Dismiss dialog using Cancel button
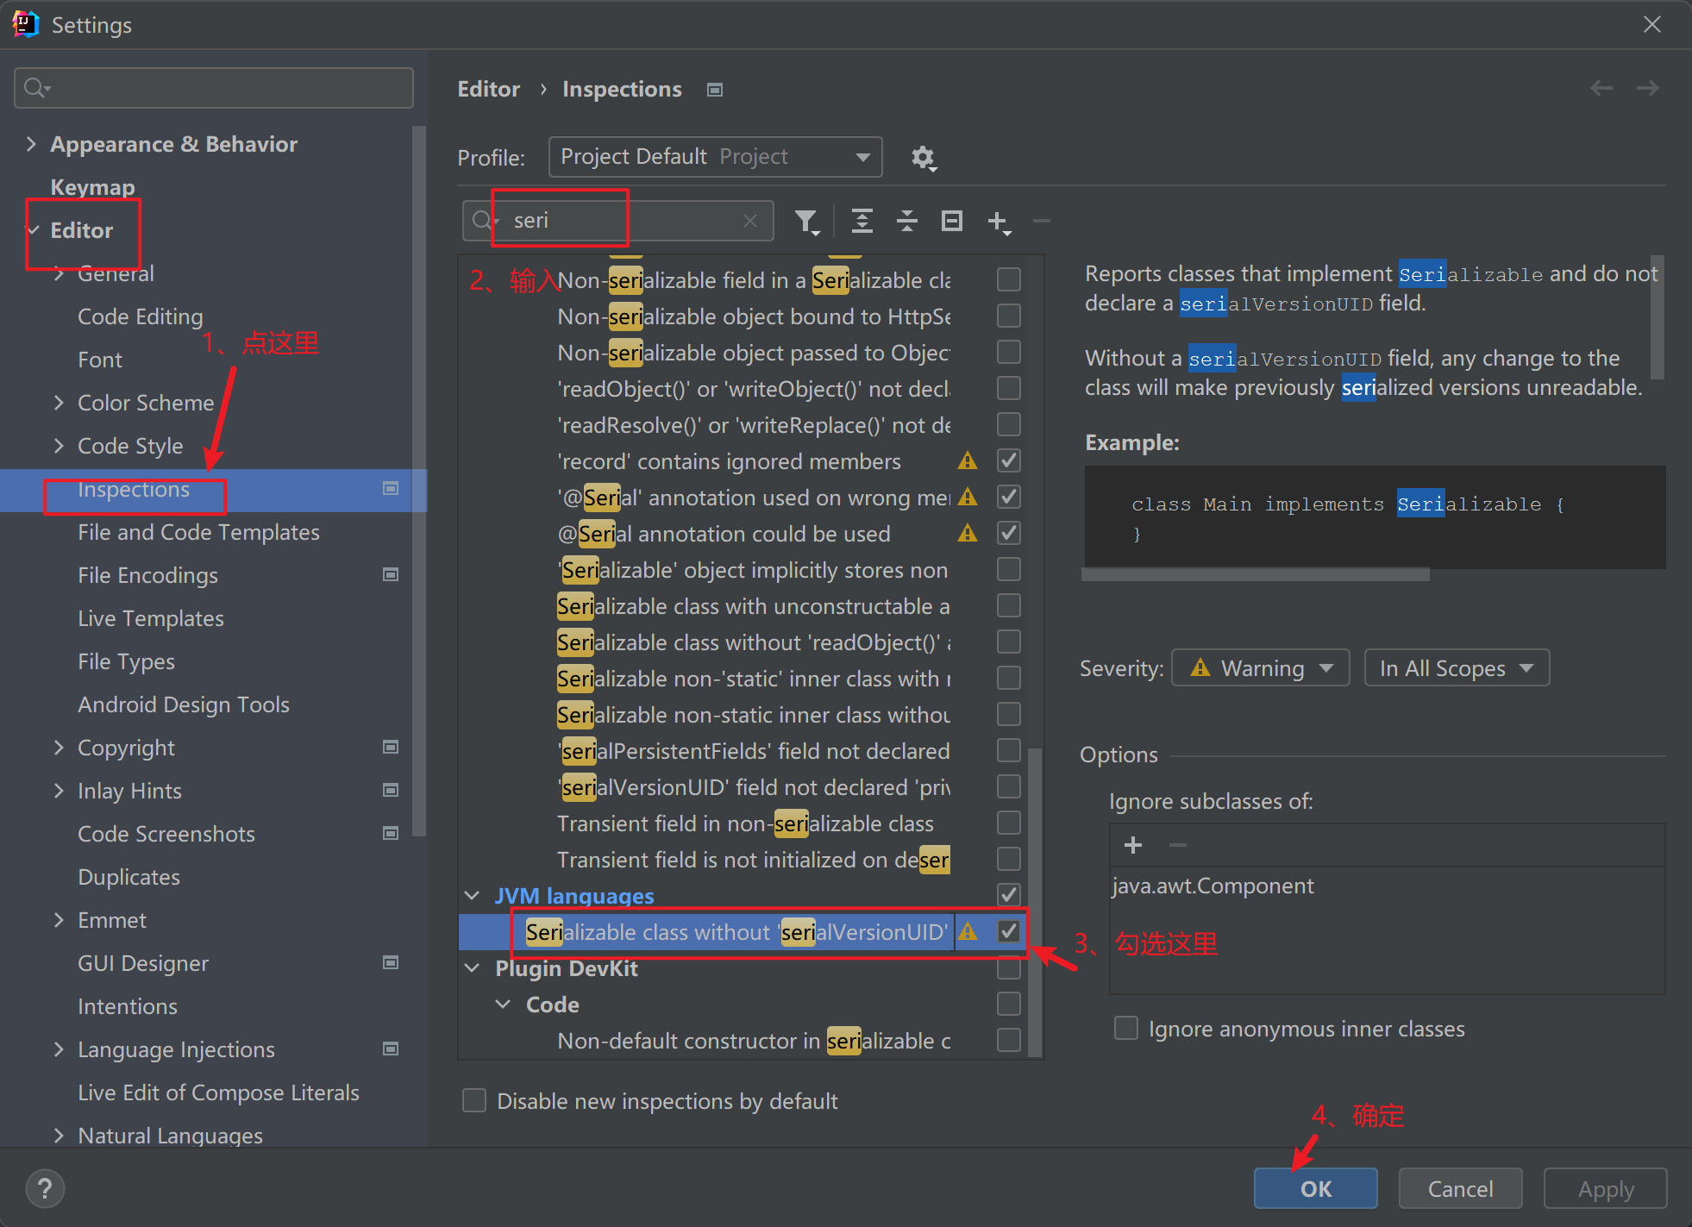The image size is (1692, 1227). point(1459,1188)
